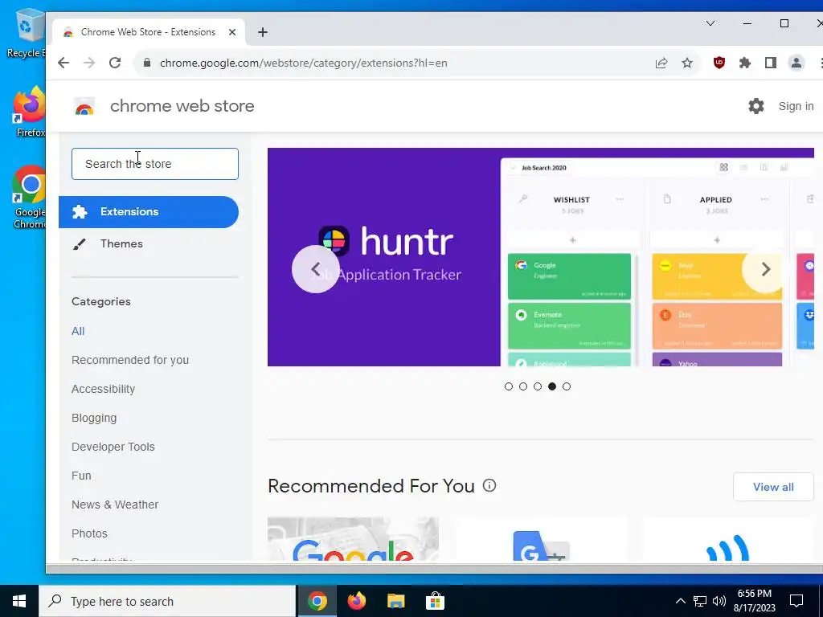The height and width of the screenshot is (617, 823).
Task: Click the chrome web store title text
Action: 182,106
